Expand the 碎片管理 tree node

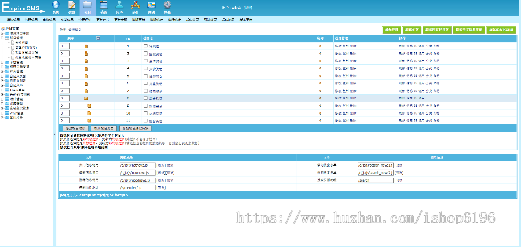(x=2, y=71)
